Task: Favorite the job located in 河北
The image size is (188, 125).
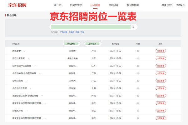Action: (x=138, y=96)
